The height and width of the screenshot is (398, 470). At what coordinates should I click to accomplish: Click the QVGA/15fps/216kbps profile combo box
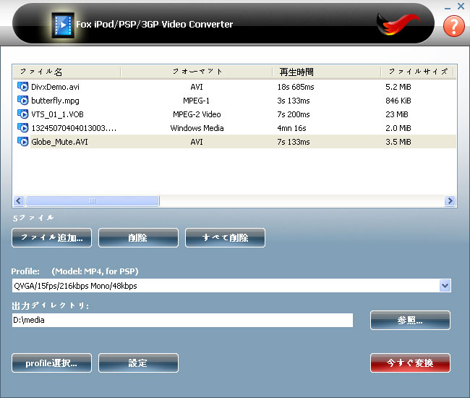[x=231, y=286]
